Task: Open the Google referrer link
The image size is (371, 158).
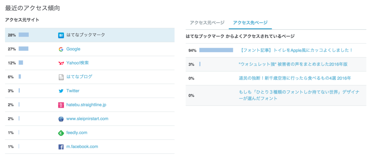Action: (x=73, y=49)
